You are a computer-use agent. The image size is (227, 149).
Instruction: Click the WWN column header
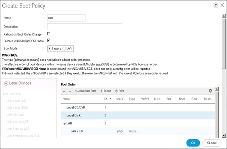pos(145,99)
